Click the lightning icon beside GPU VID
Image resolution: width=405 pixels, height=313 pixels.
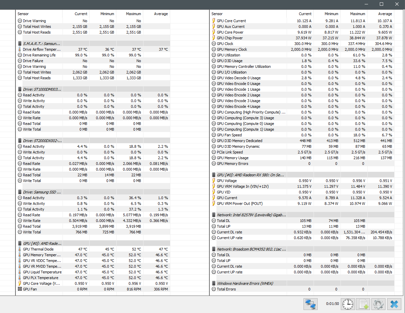click(214, 192)
